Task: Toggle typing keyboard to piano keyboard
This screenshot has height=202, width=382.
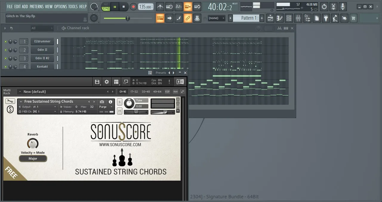Action: click(x=160, y=18)
